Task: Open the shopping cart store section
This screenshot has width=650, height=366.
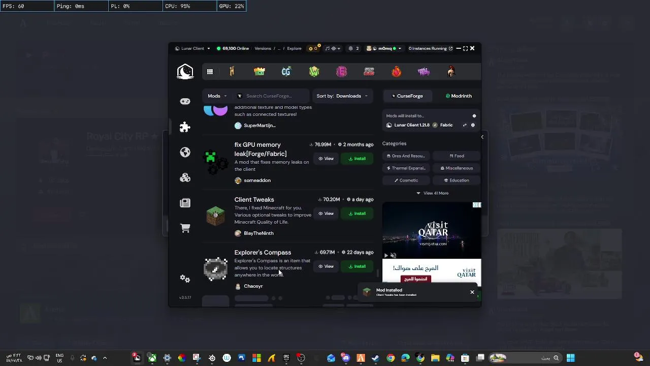Action: click(185, 228)
